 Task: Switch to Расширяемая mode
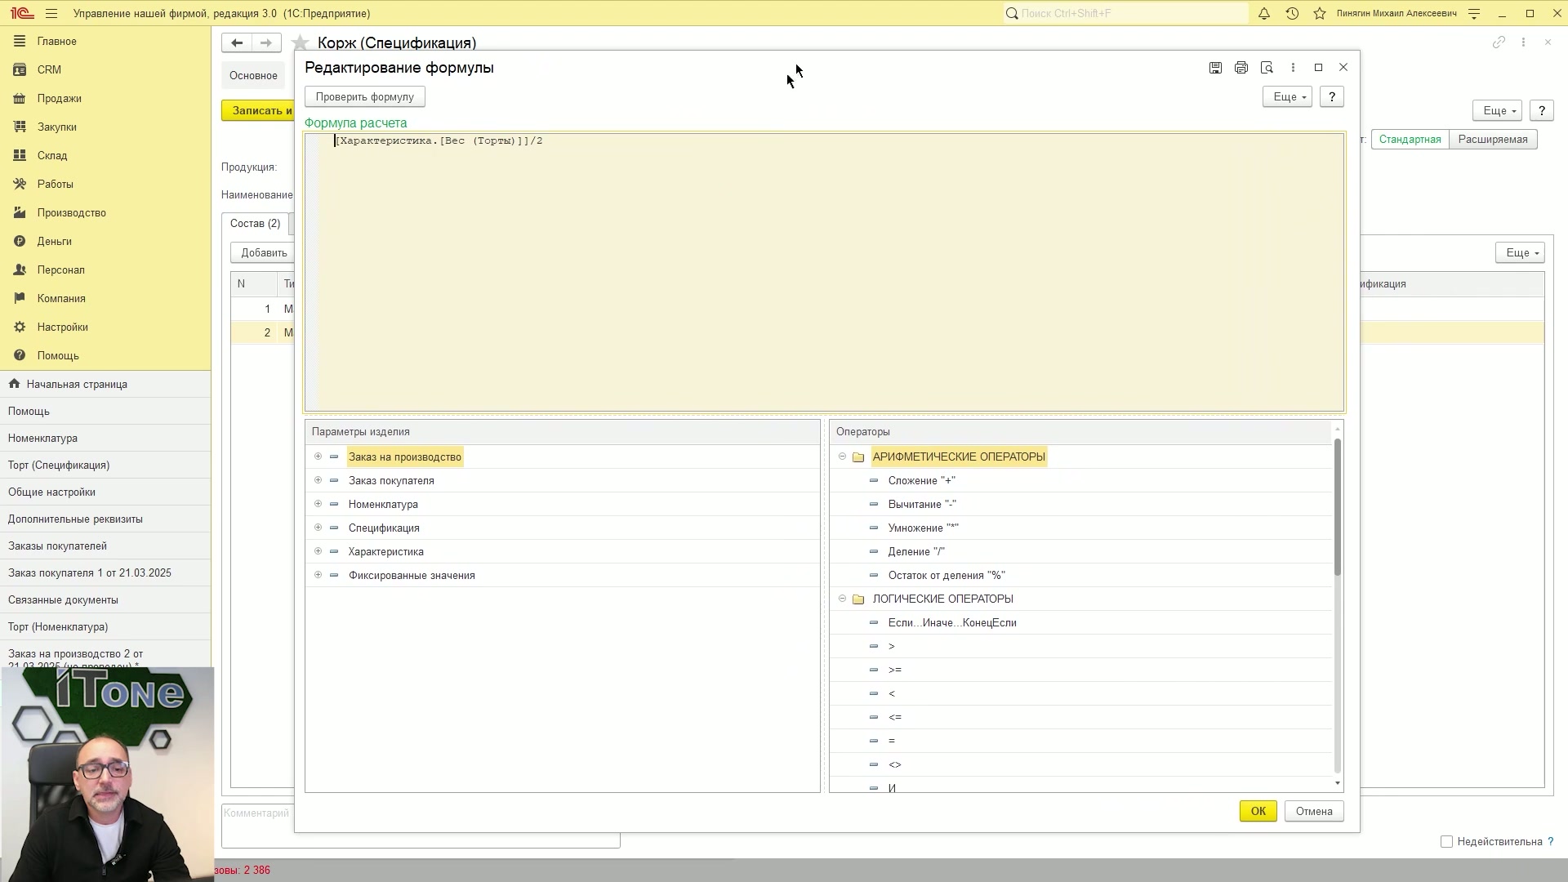(x=1493, y=139)
